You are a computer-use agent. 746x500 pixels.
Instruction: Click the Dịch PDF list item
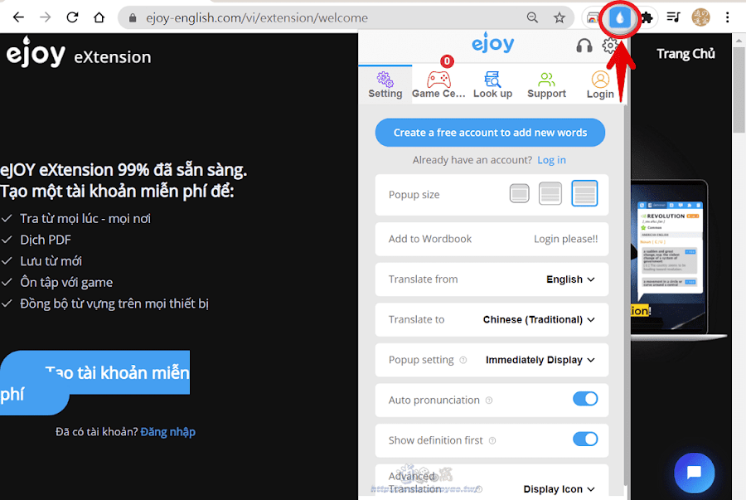(46, 240)
